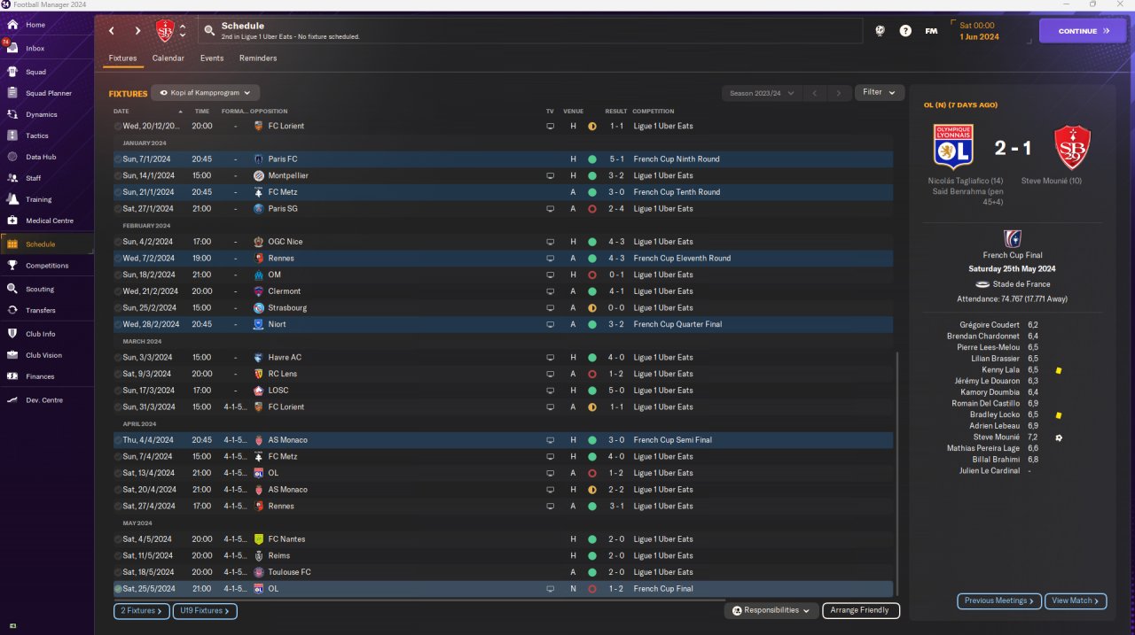This screenshot has width=1135, height=635.
Task: Switch to the Events tab
Action: point(212,58)
